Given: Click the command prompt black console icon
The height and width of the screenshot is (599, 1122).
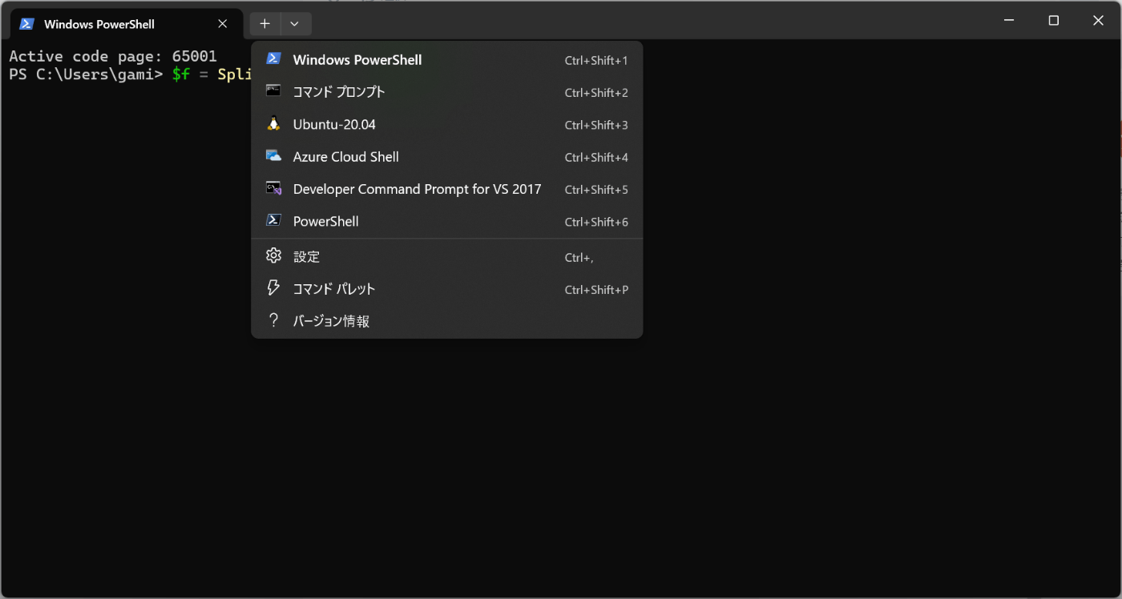Looking at the screenshot, I should pos(273,91).
